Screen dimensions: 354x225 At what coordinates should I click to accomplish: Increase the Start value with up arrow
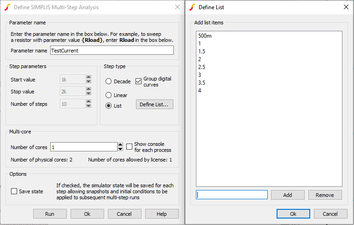(x=88, y=77)
